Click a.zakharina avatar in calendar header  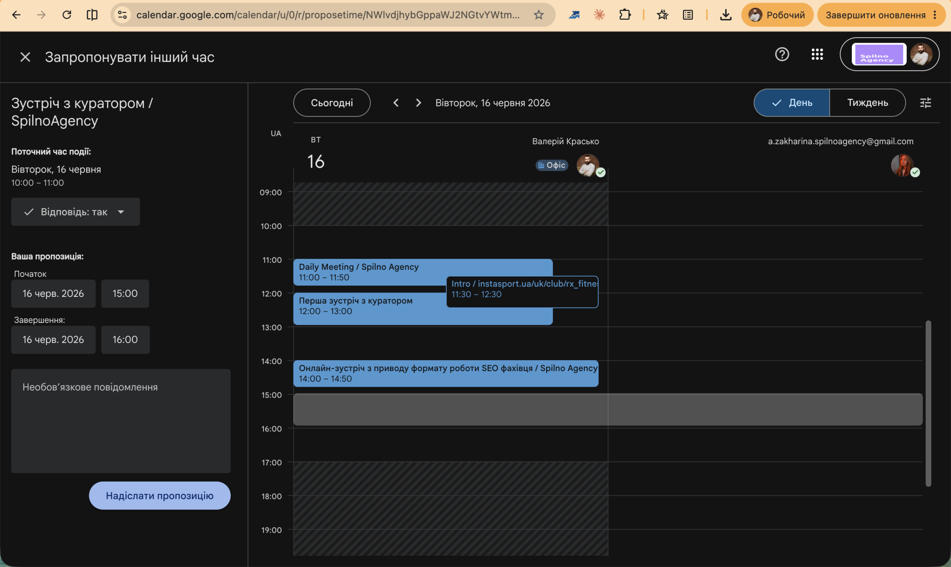tap(902, 165)
